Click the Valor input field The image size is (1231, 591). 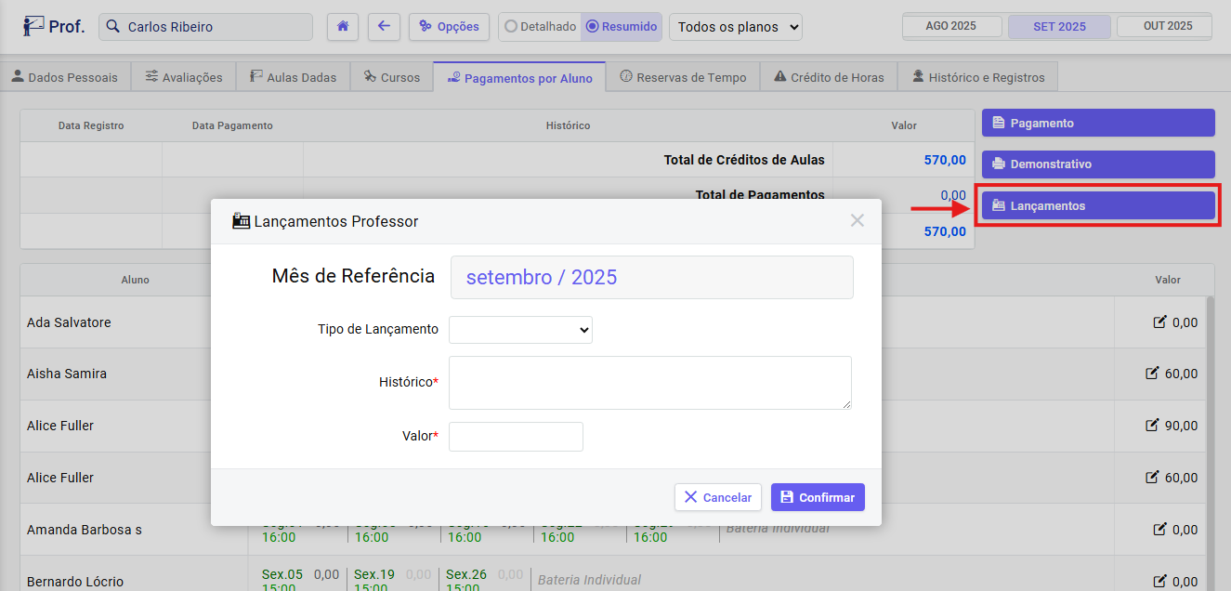click(x=516, y=436)
